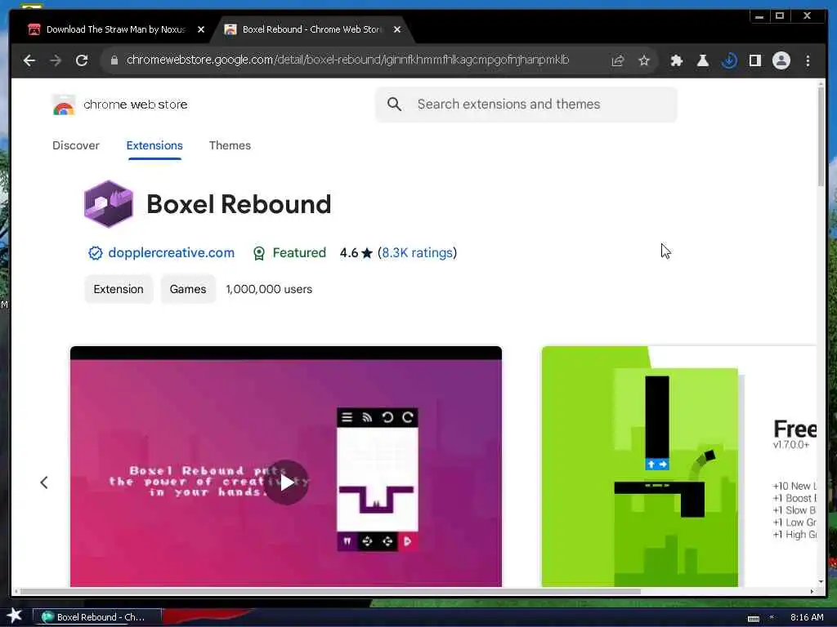Click the Featured badge
Screen dimensions: 837x627
pyautogui.click(x=289, y=253)
